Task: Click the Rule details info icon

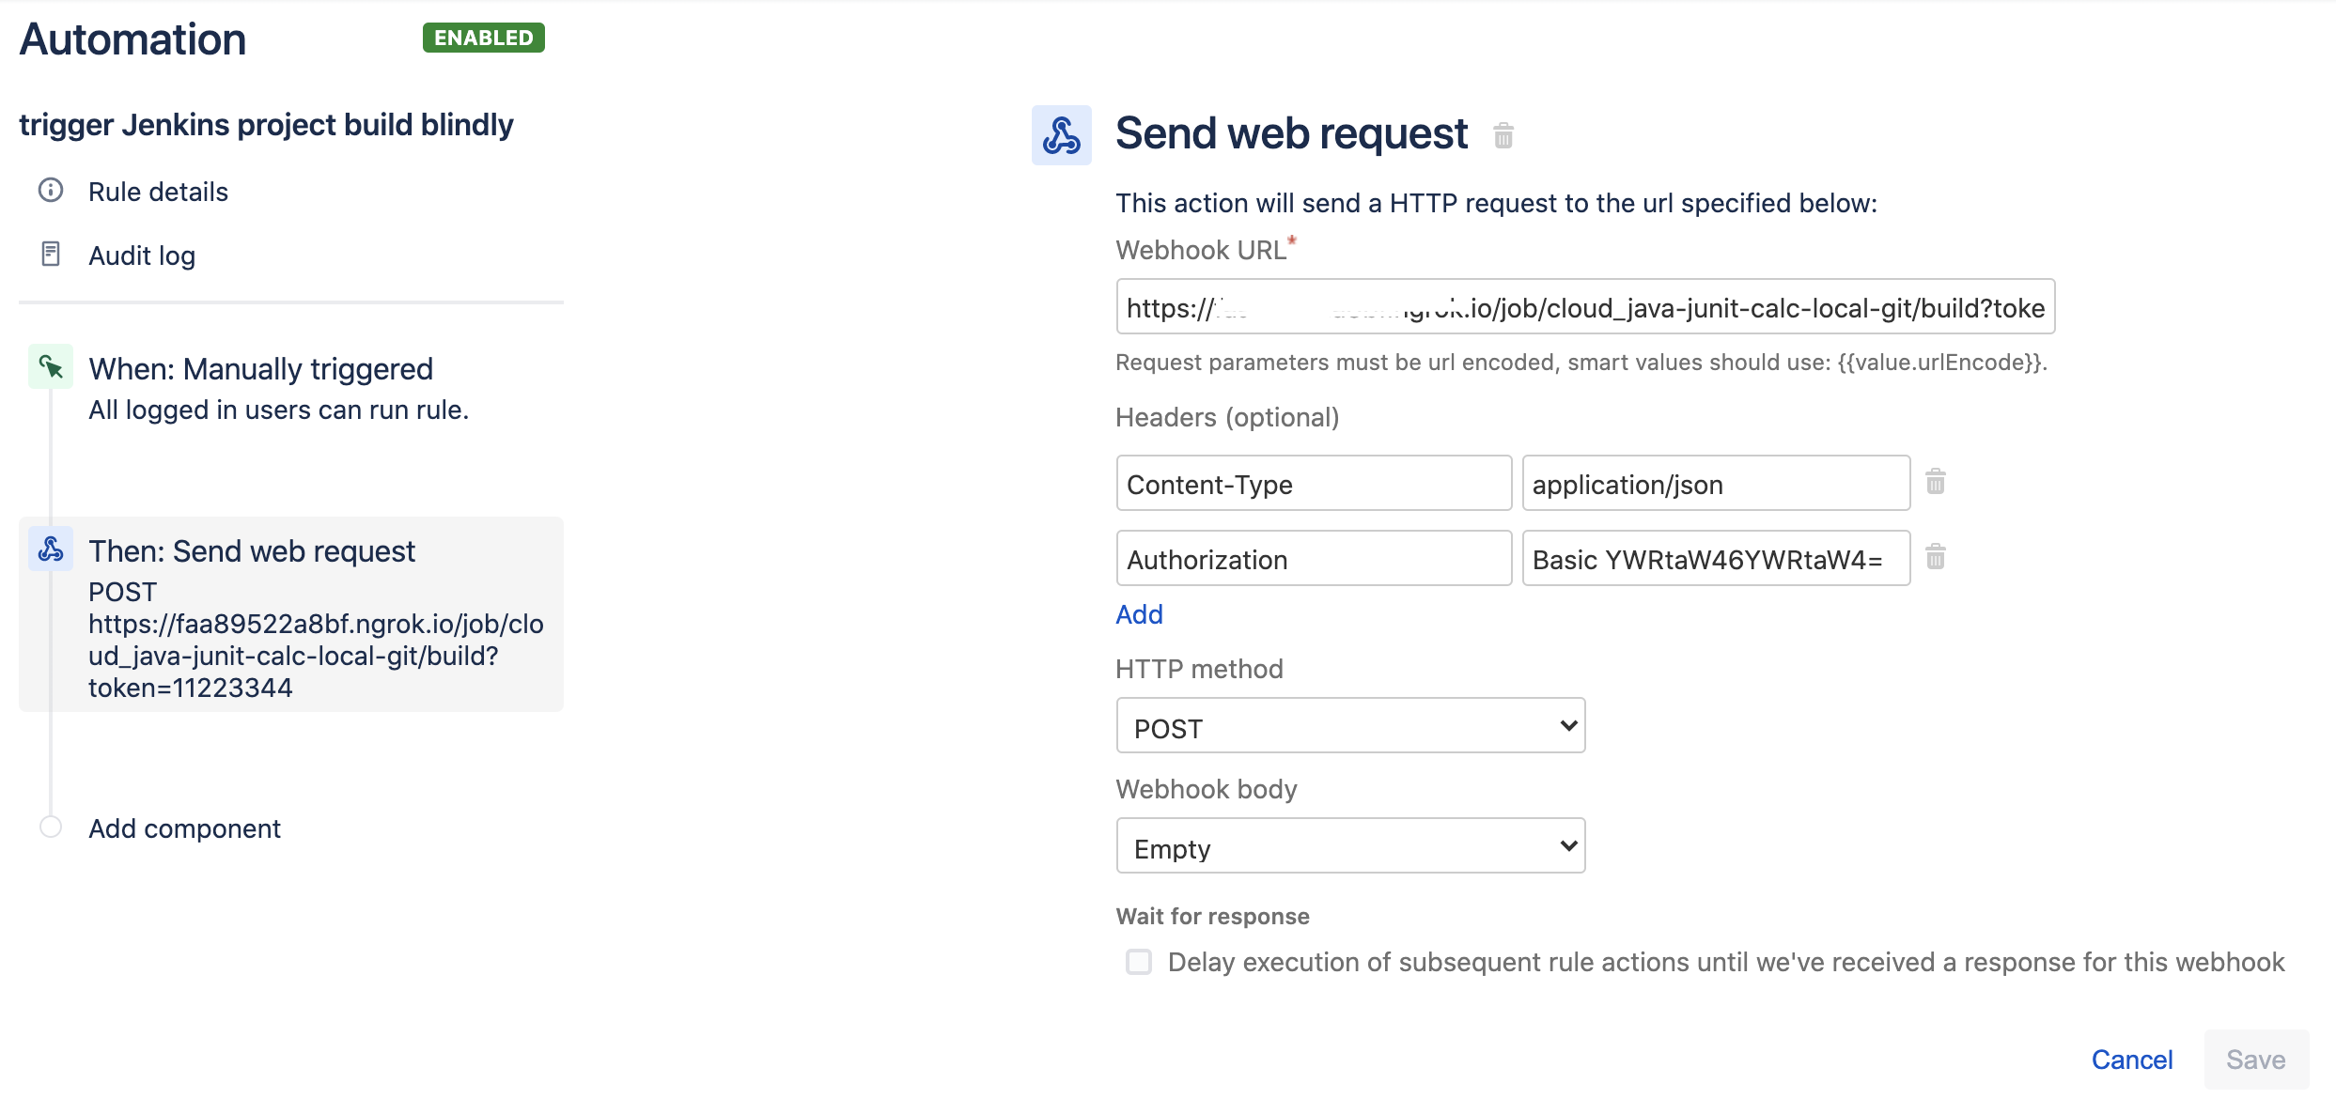Action: [x=51, y=191]
